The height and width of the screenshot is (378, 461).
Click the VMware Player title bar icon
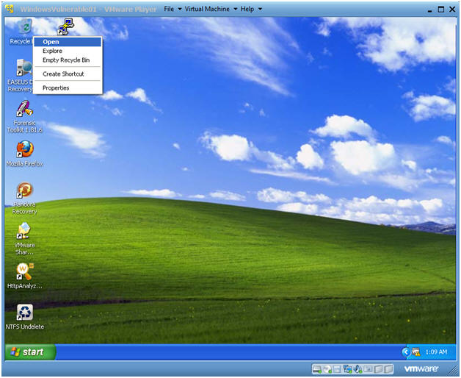[10, 9]
